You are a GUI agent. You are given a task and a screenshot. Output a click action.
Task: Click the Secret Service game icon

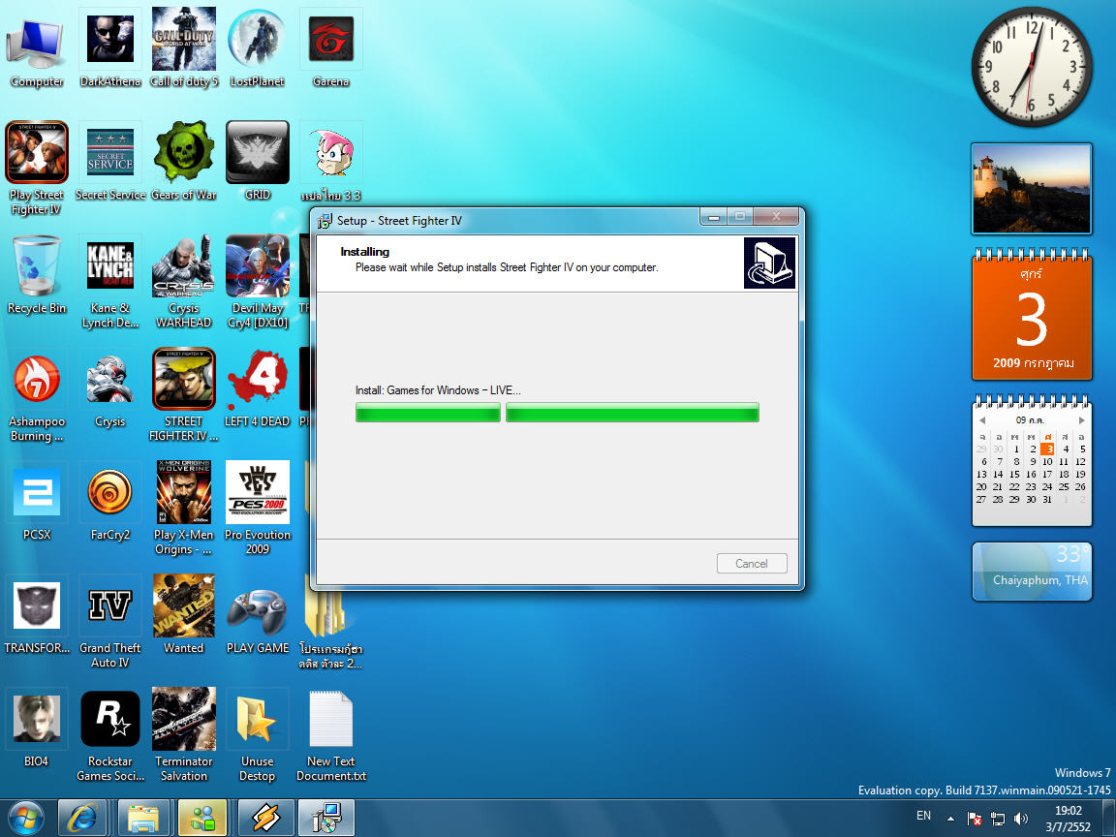110,162
